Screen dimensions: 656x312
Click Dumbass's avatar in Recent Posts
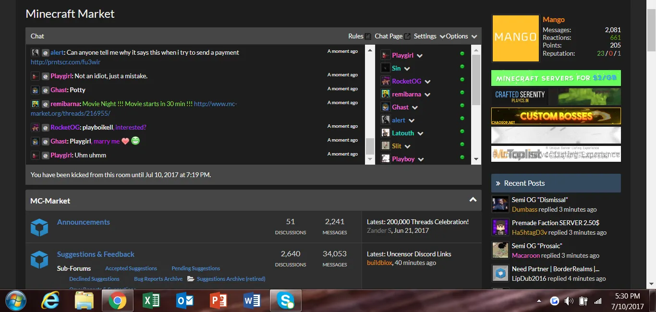[x=500, y=204]
